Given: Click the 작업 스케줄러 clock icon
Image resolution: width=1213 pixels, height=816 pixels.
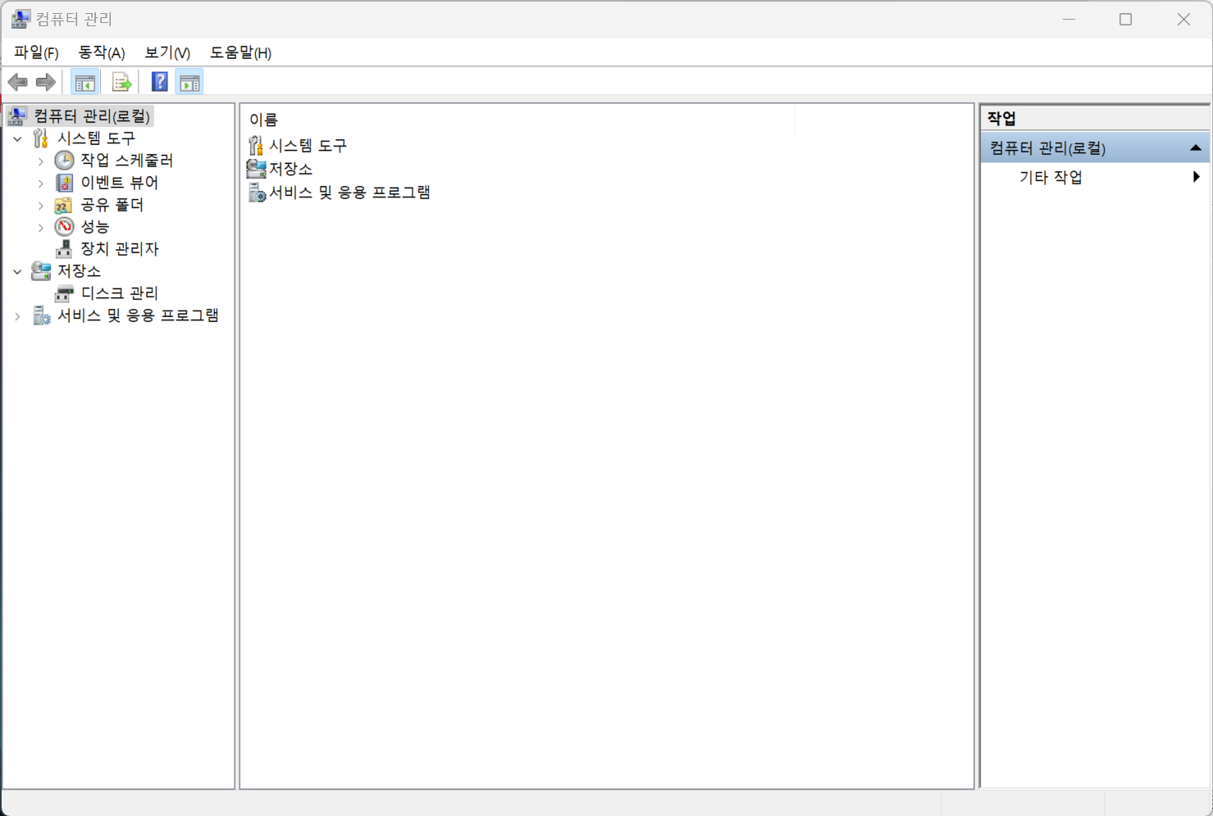Looking at the screenshot, I should click(x=64, y=161).
